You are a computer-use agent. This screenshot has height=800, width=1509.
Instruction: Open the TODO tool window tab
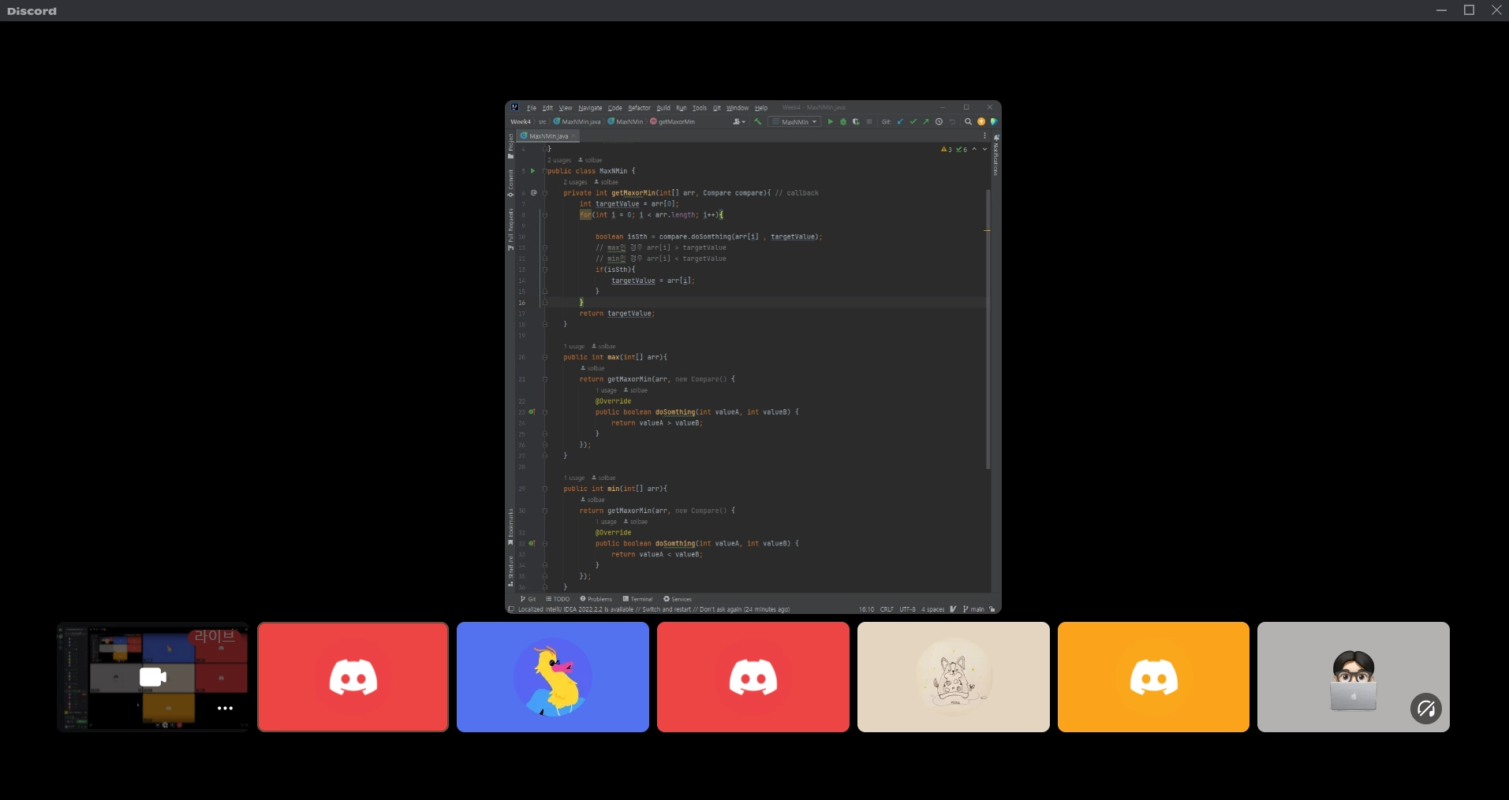click(x=558, y=599)
